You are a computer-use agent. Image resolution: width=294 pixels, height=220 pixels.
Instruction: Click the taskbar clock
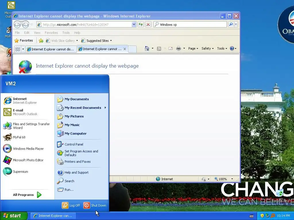point(283,216)
